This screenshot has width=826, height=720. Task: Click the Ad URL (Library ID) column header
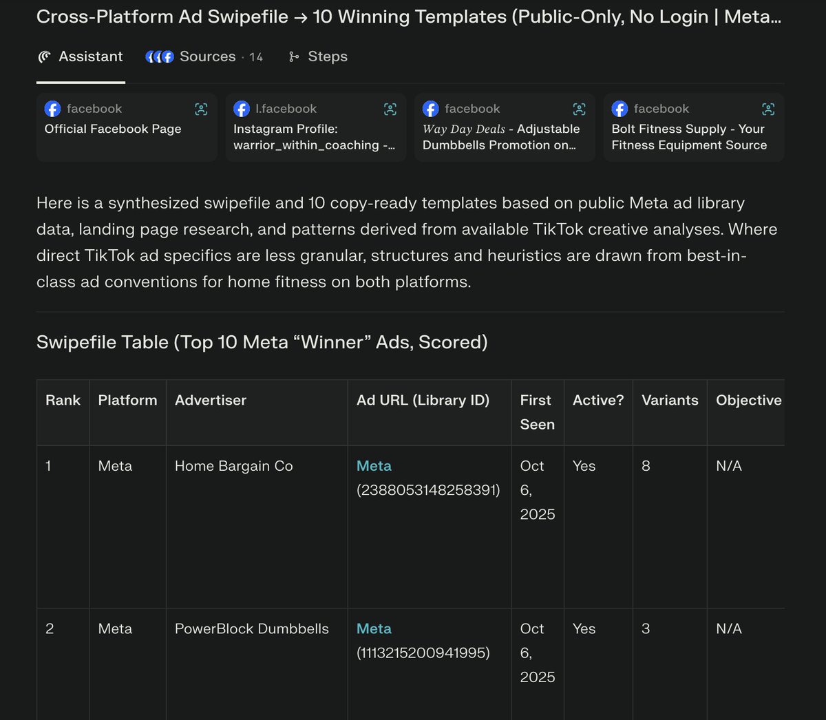[423, 400]
